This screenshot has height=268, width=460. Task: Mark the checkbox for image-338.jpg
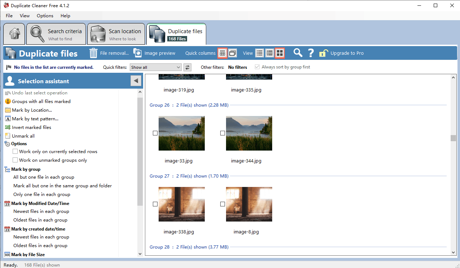155,204
